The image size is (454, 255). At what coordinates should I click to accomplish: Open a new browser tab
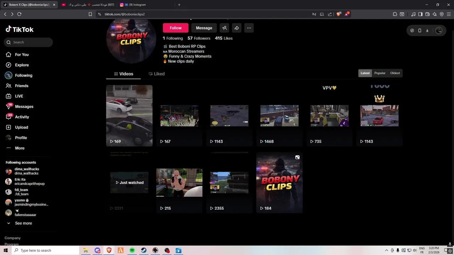click(x=179, y=5)
